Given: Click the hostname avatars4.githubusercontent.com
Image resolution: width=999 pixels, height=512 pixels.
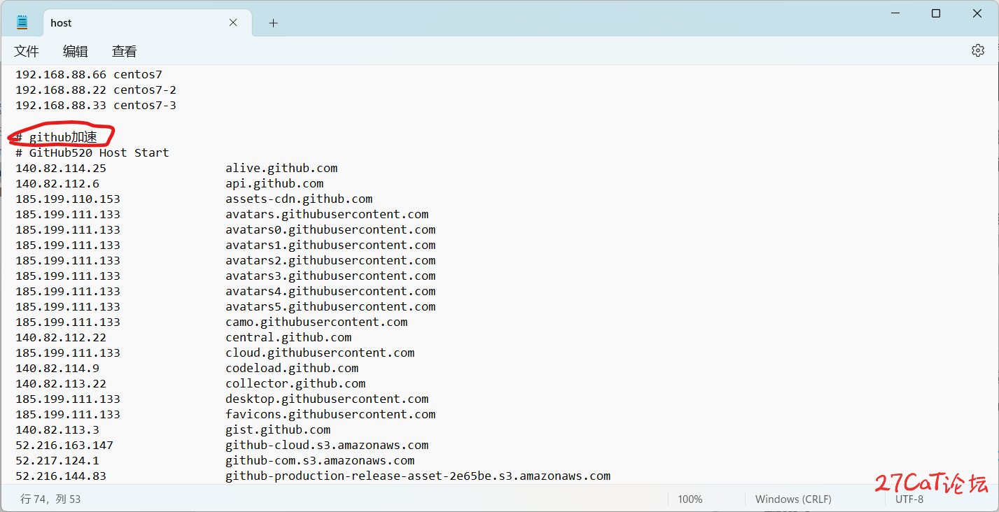Looking at the screenshot, I should tap(330, 291).
